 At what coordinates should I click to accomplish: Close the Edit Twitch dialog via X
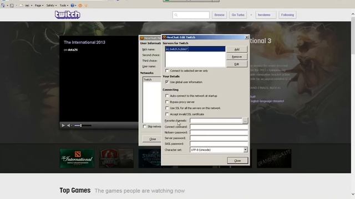[246, 37]
